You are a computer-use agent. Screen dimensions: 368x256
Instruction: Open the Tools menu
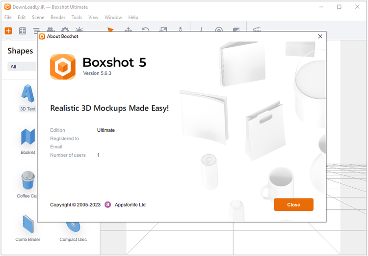tap(77, 17)
